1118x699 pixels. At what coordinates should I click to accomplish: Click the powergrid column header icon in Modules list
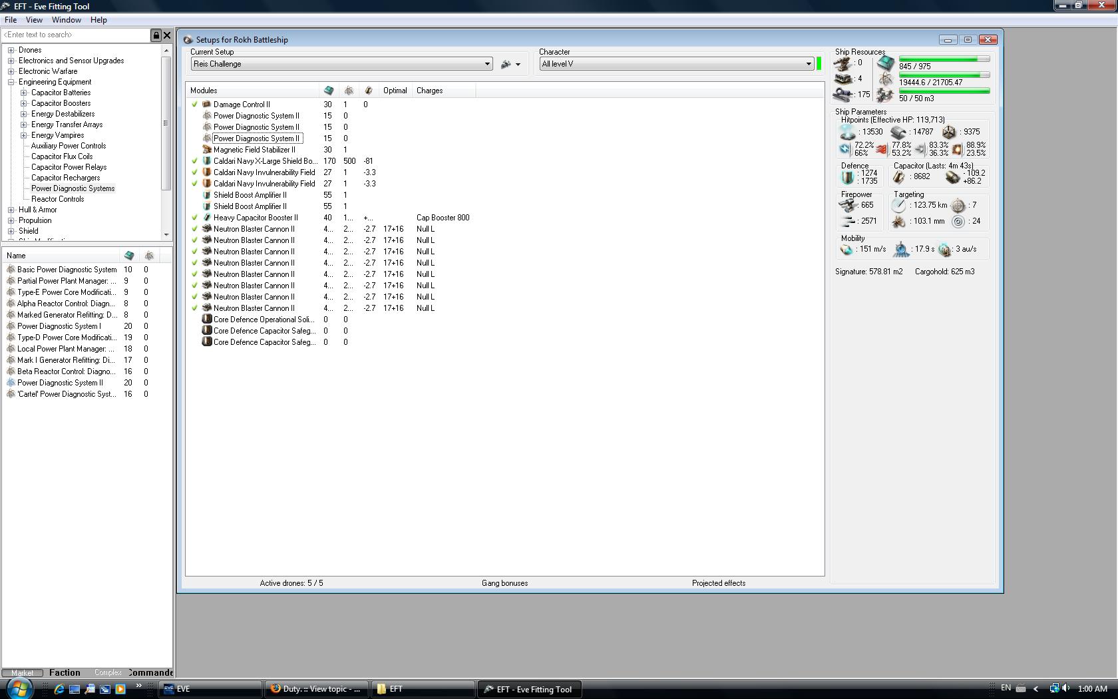[349, 91]
